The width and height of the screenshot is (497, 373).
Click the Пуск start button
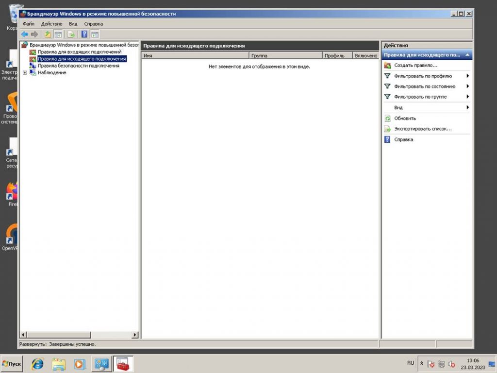click(x=12, y=364)
